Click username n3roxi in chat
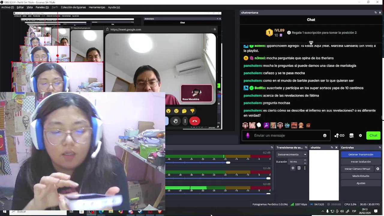The width and height of the screenshot is (384, 216). coord(260,58)
